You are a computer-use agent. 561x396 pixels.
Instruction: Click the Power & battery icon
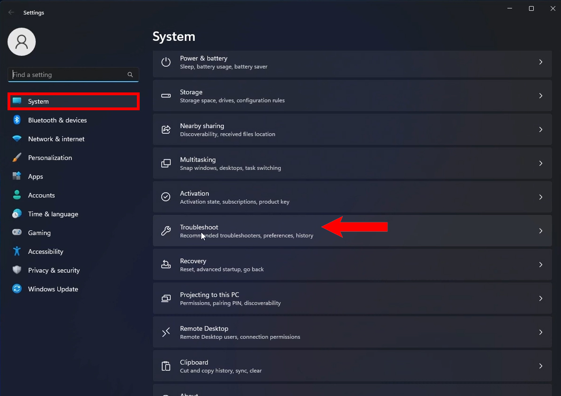coord(166,62)
